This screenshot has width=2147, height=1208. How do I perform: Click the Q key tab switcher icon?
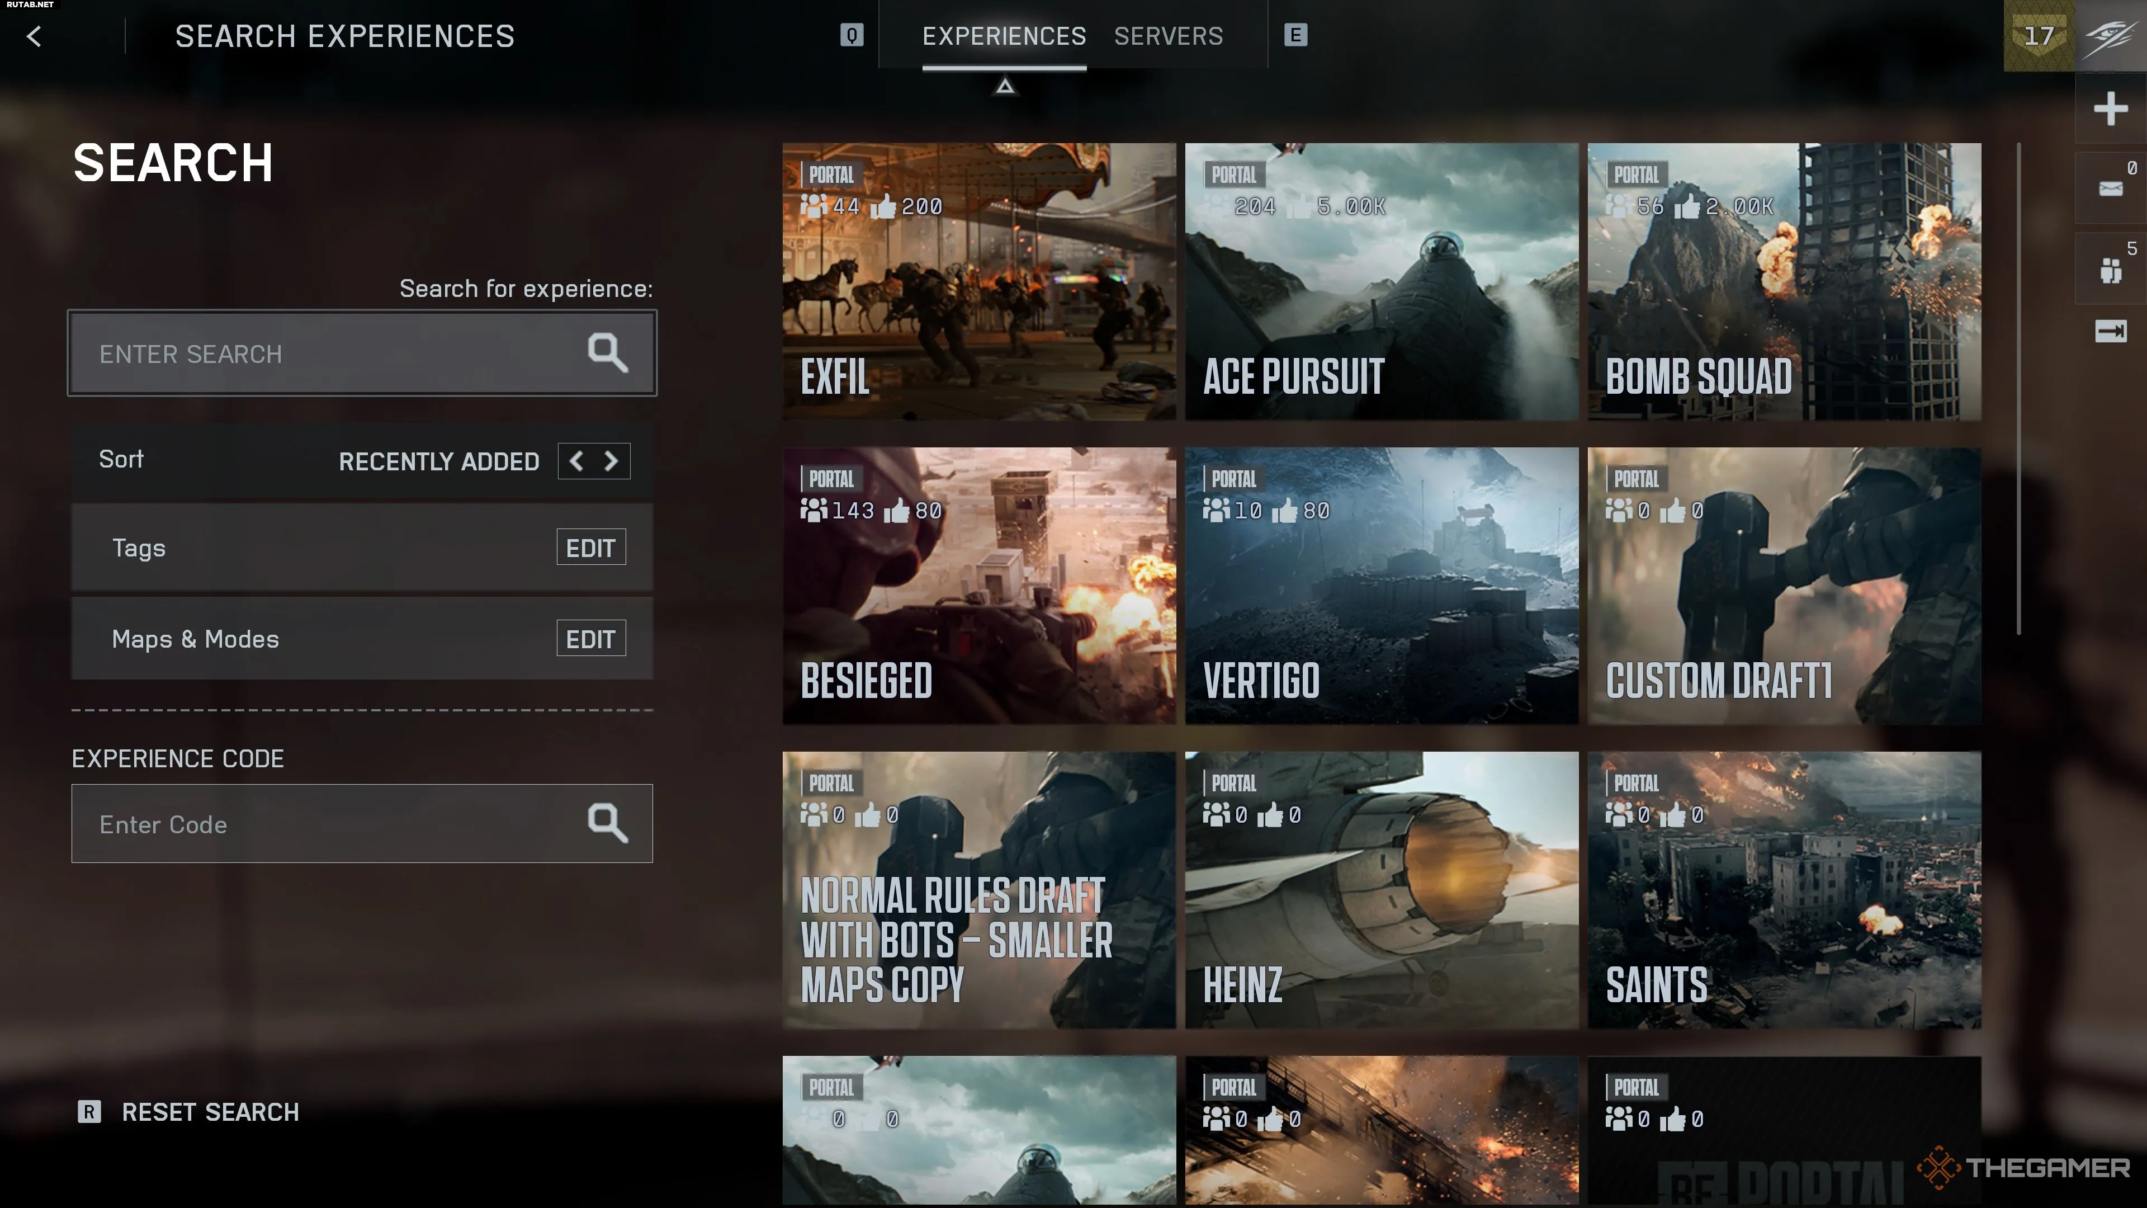[851, 35]
